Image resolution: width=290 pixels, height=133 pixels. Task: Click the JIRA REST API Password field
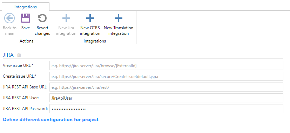166,109
